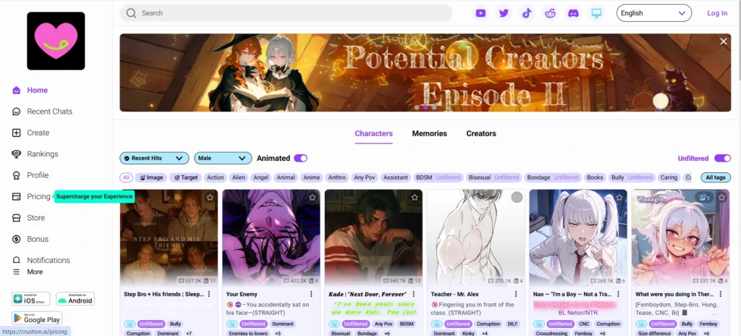Viewport: 741px width, 336px height.
Task: Expand +6 tags on Kade card
Action: (387, 333)
